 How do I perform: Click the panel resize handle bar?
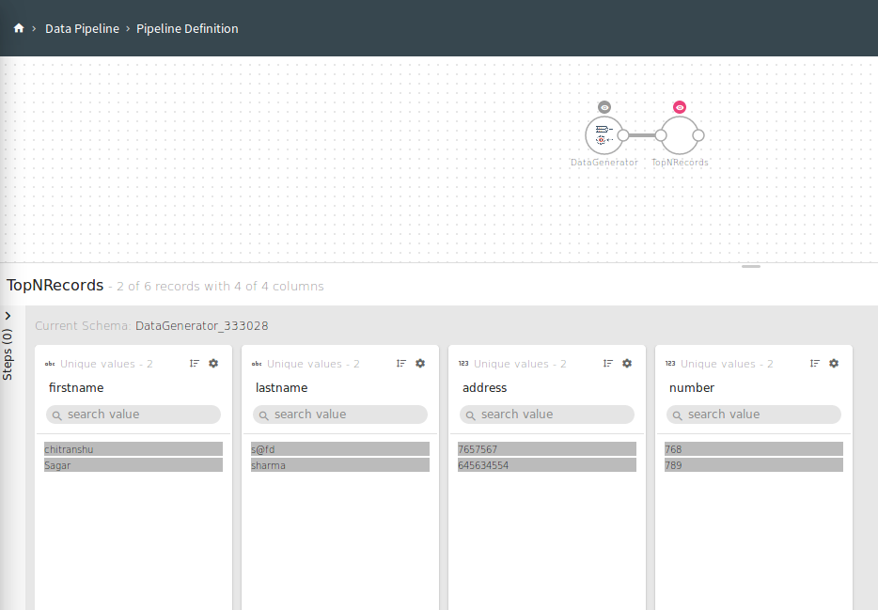(x=751, y=267)
